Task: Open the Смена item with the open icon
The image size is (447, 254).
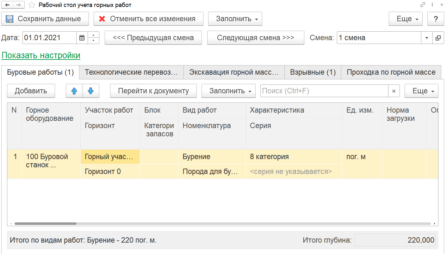Action: tap(438, 38)
